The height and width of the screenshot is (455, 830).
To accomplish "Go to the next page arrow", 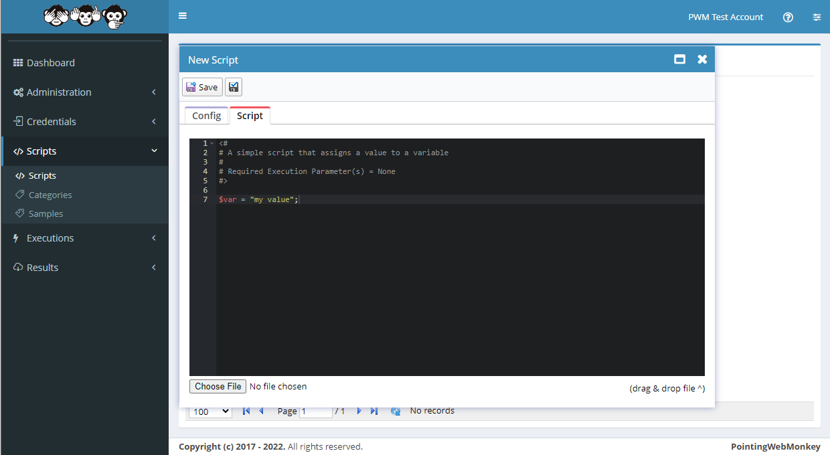I will (359, 412).
